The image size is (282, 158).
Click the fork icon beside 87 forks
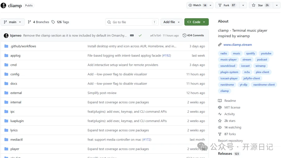point(220,134)
